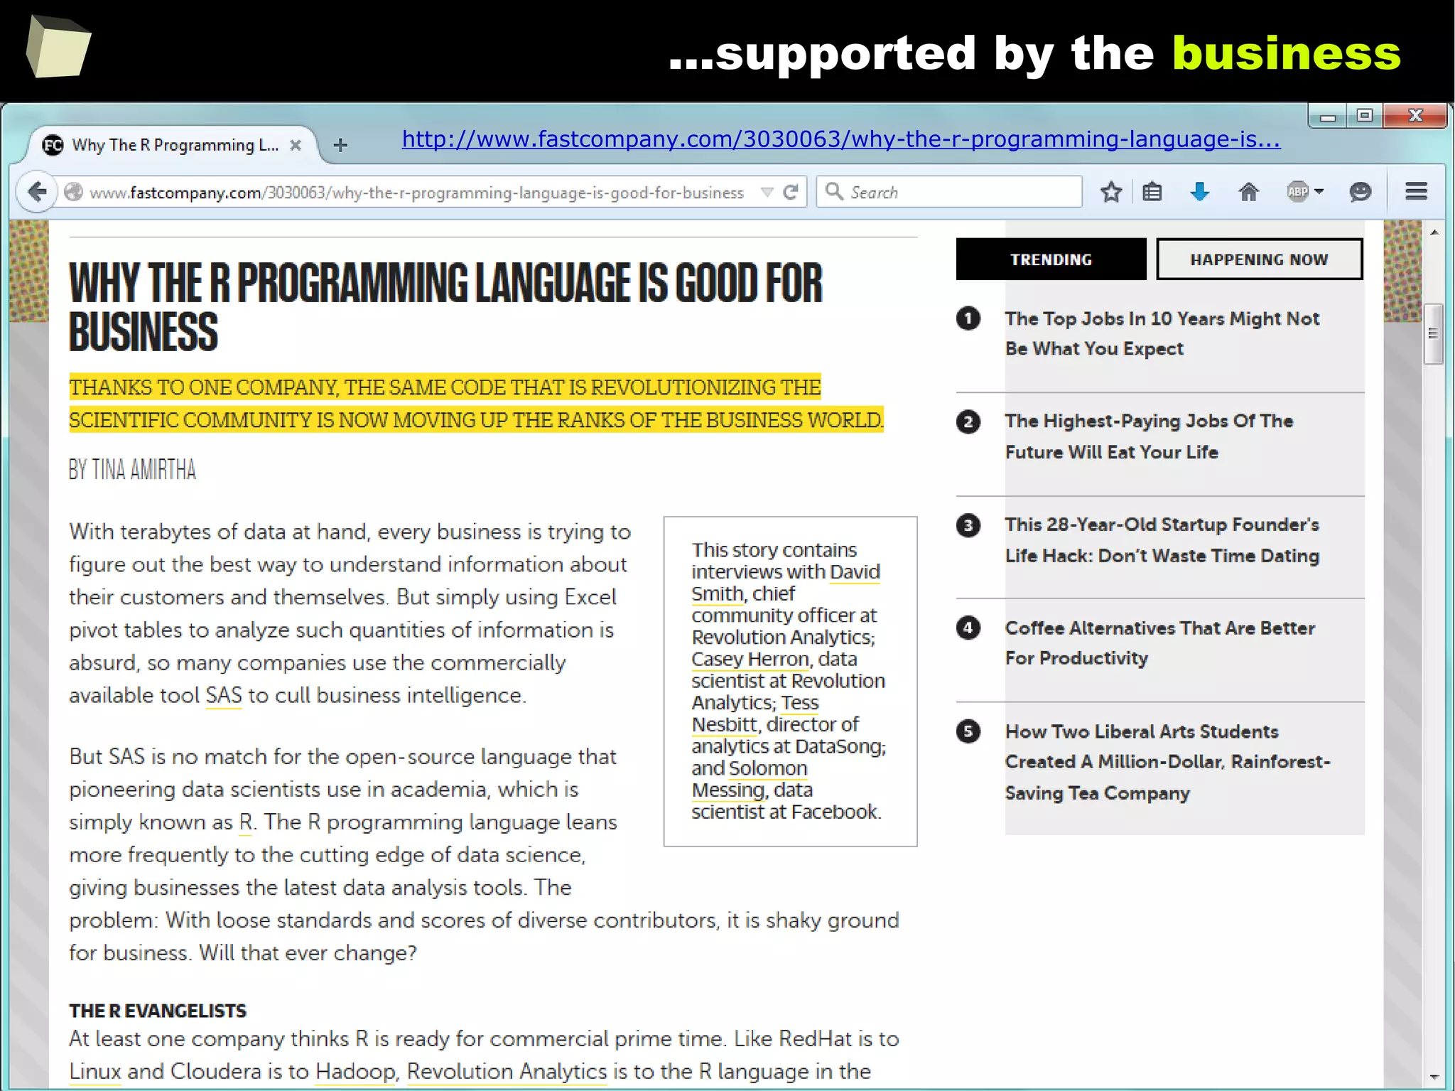Click the SAS link in first paragraph
Screen dimensions: 1455x1091
pyautogui.click(x=224, y=695)
